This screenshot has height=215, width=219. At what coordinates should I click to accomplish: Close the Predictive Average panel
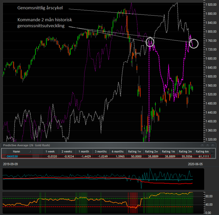click(x=212, y=145)
